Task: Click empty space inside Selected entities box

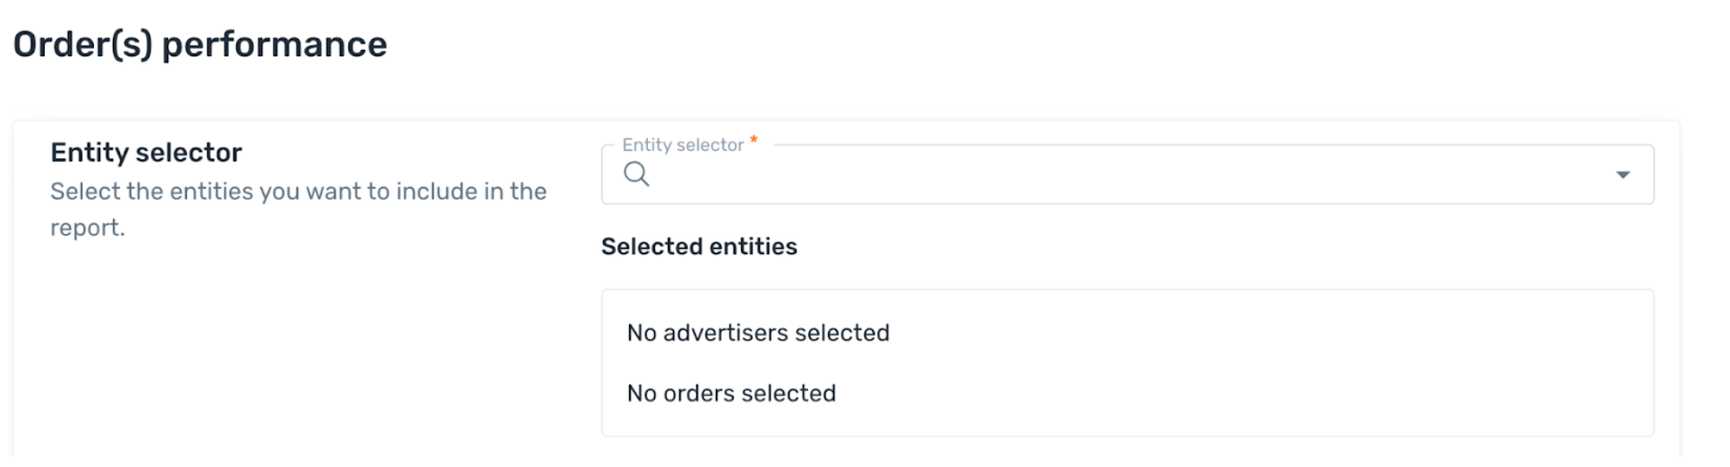Action: click(x=1253, y=362)
